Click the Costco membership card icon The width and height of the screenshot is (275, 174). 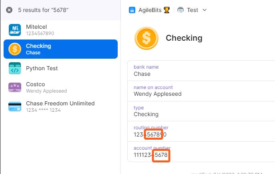tap(15, 87)
